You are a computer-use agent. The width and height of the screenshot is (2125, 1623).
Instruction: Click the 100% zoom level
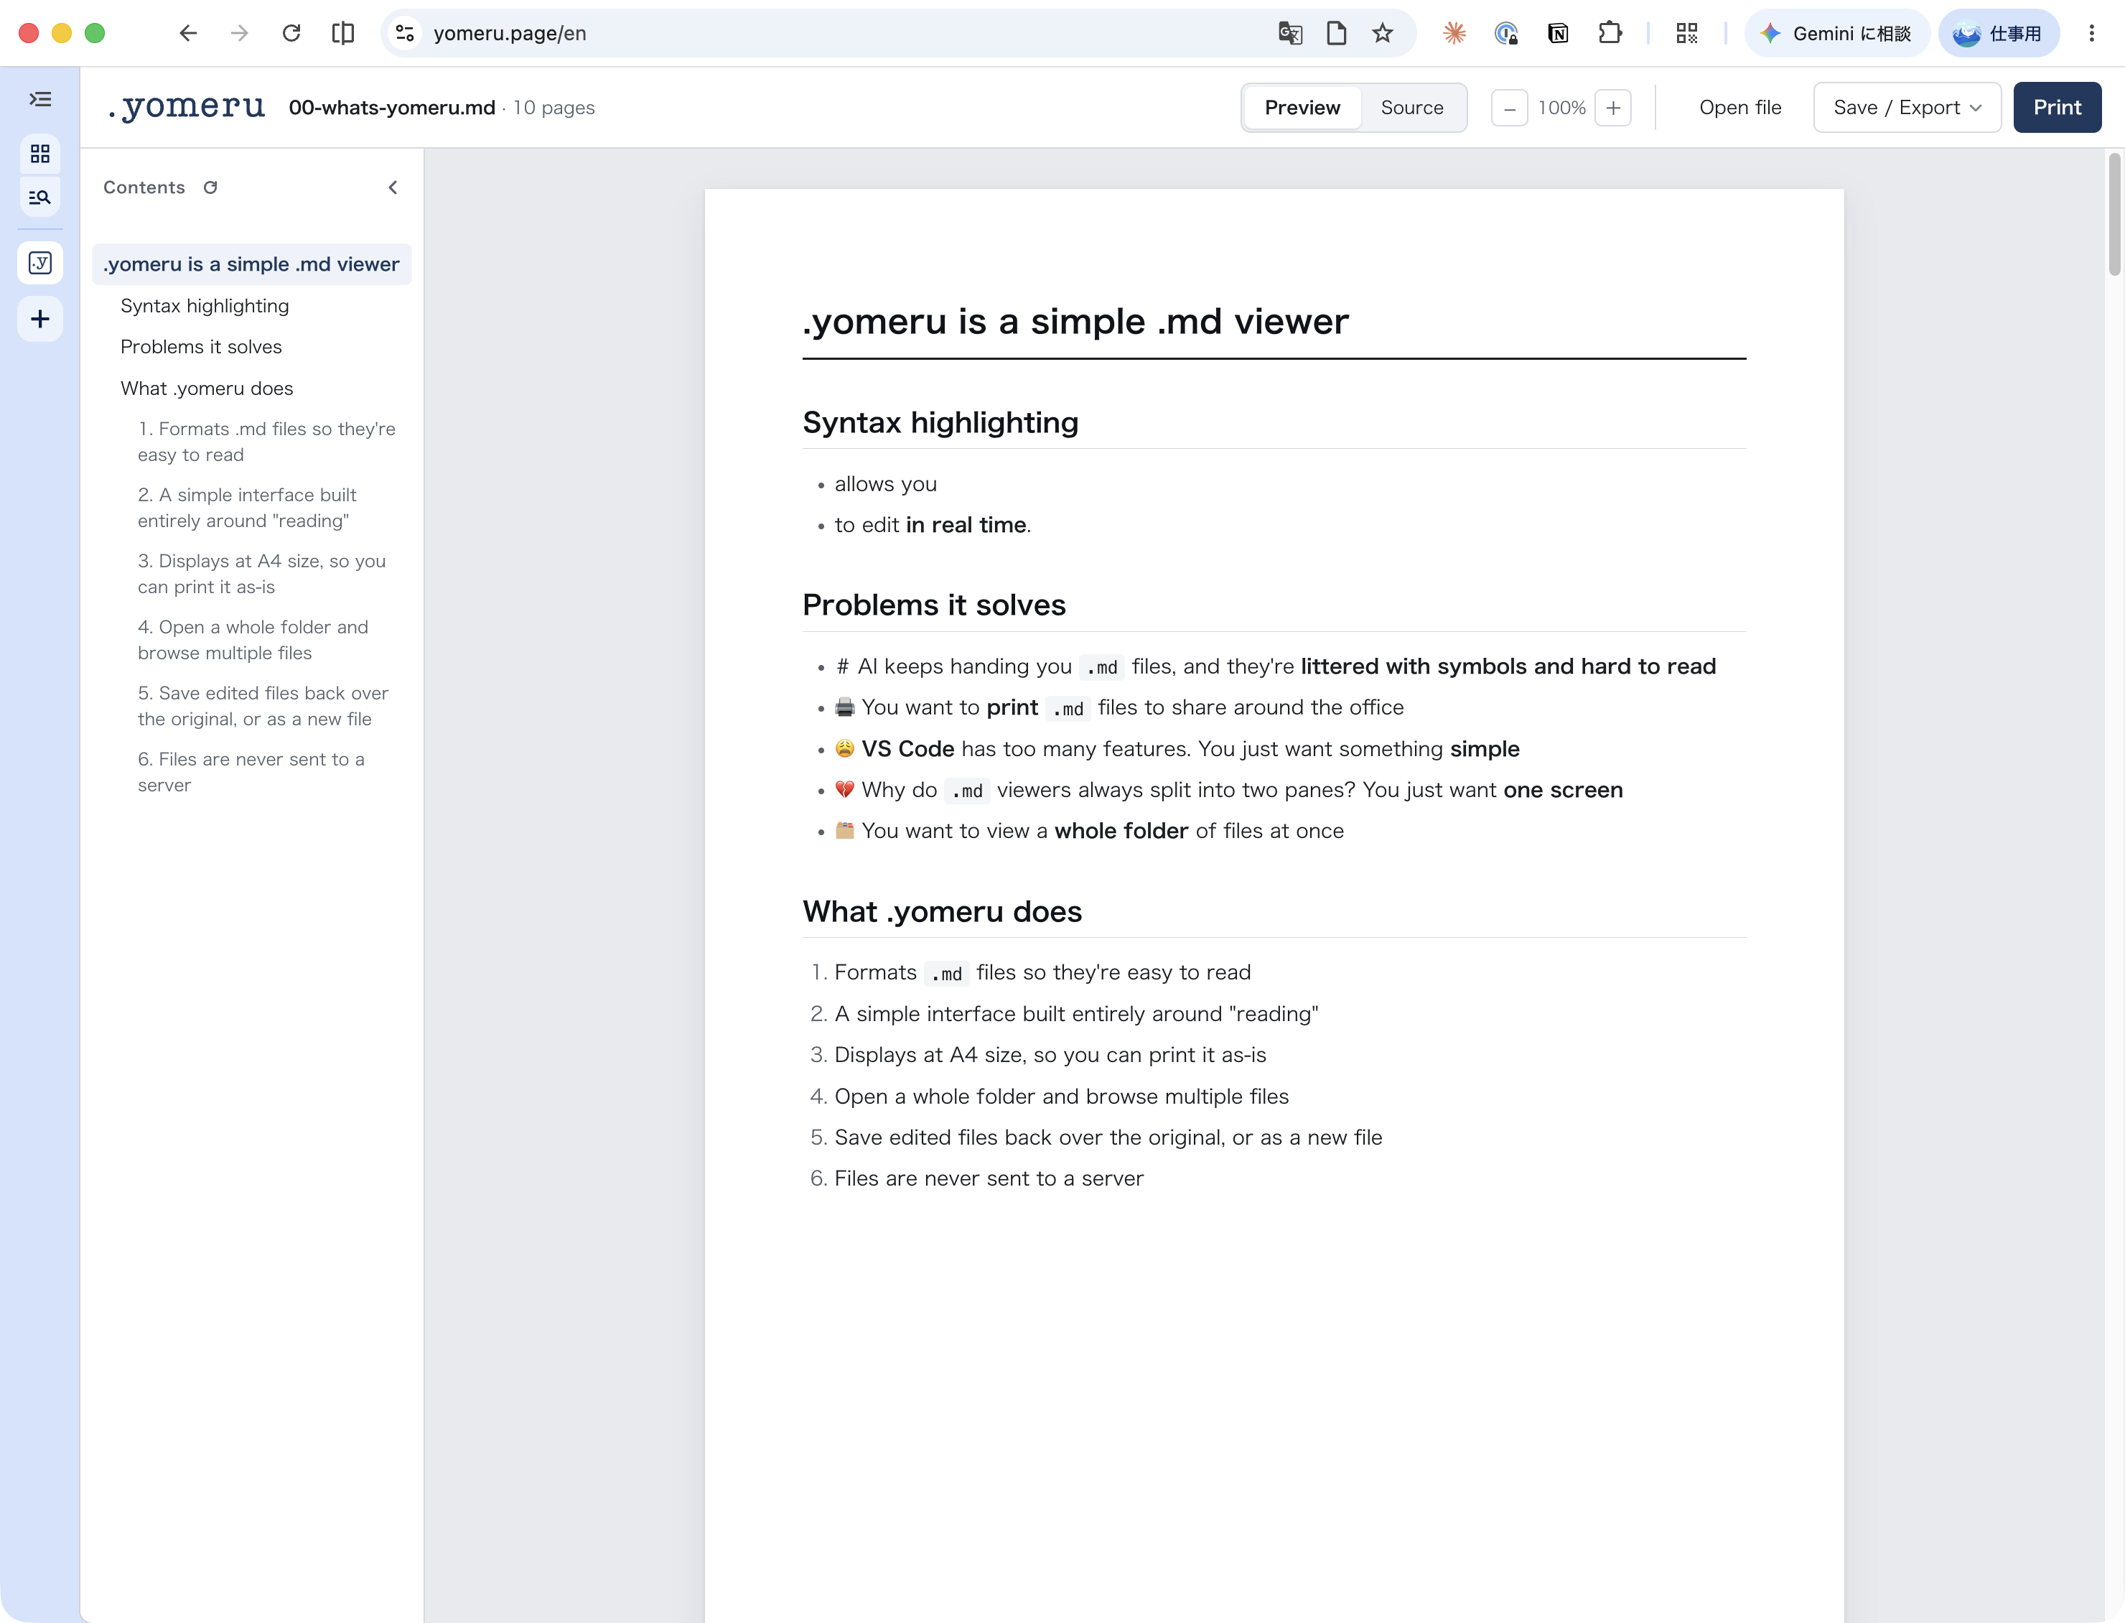(1561, 107)
